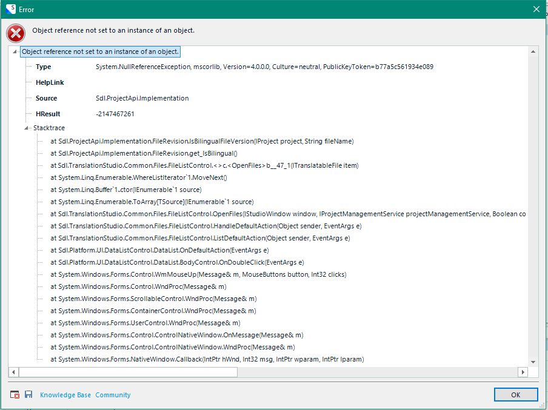Click the horizontal scrollbar left arrow

[13, 372]
